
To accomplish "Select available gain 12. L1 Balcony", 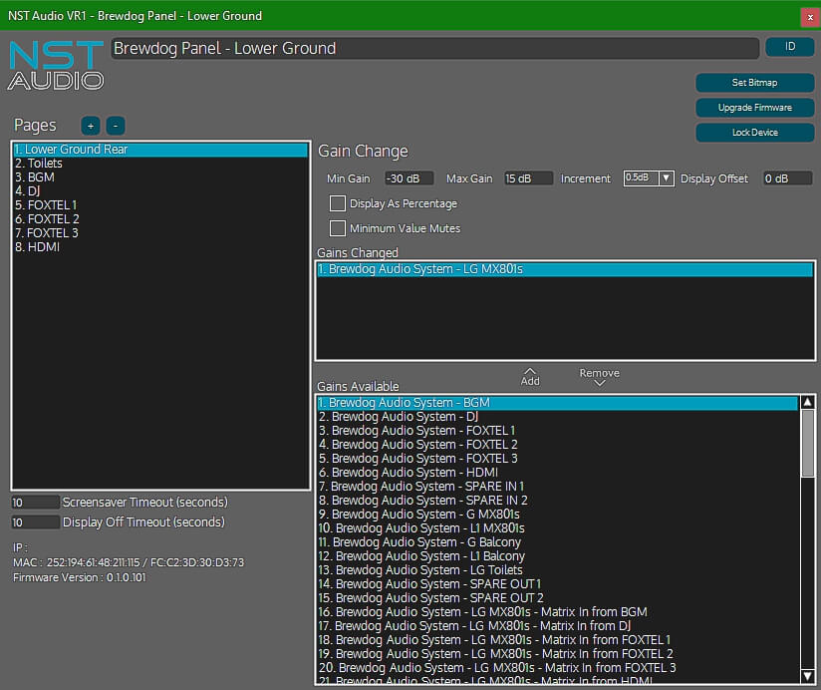I will (558, 555).
